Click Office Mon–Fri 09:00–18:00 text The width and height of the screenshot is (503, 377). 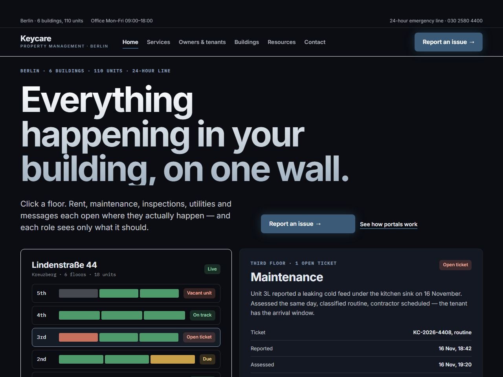122,21
